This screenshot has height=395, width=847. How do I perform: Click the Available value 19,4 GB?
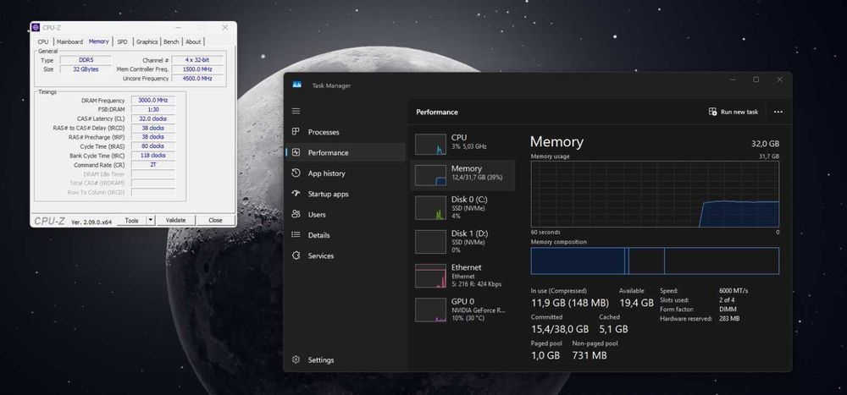(x=636, y=303)
